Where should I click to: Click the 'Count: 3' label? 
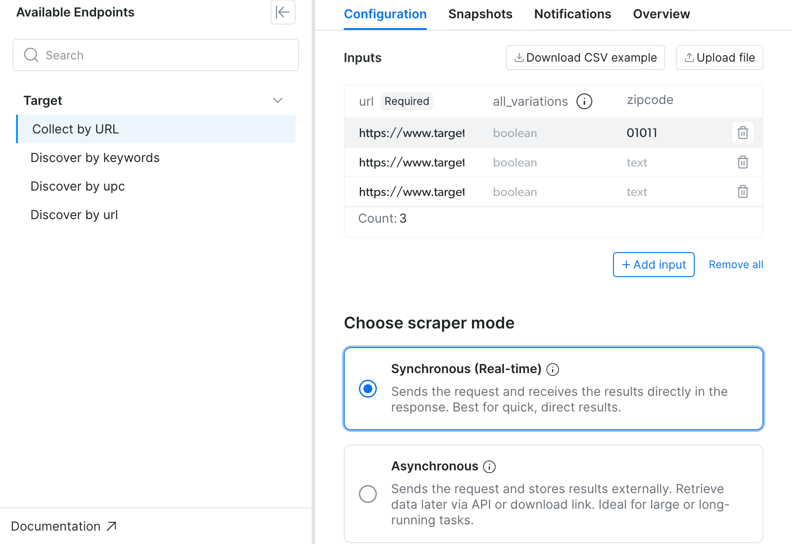pos(382,218)
